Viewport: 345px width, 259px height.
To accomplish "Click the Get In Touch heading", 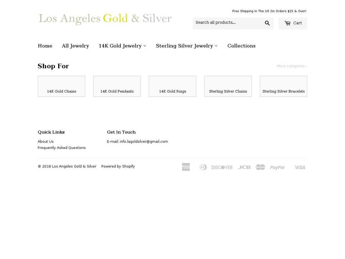I will [x=121, y=132].
